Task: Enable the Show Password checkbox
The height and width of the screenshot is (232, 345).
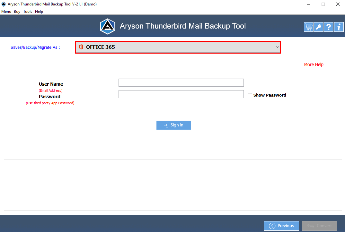Action: [250, 95]
